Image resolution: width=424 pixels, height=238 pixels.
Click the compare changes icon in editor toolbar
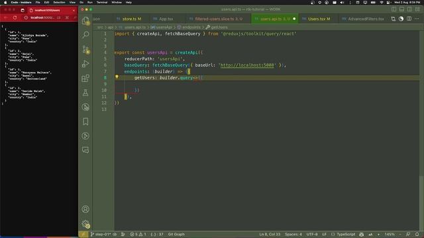[x=393, y=19]
